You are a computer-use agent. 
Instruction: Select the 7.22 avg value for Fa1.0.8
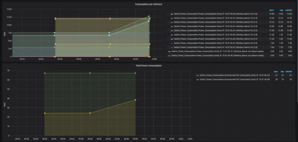(281, 35)
